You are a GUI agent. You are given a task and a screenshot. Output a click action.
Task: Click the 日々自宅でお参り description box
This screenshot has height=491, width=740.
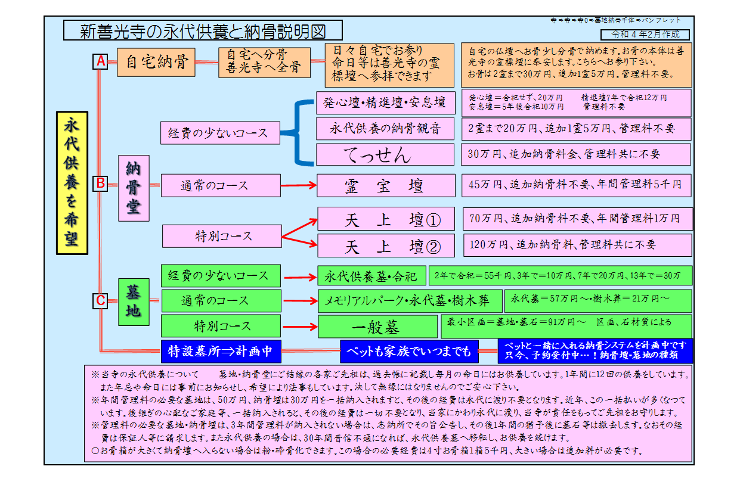(389, 65)
